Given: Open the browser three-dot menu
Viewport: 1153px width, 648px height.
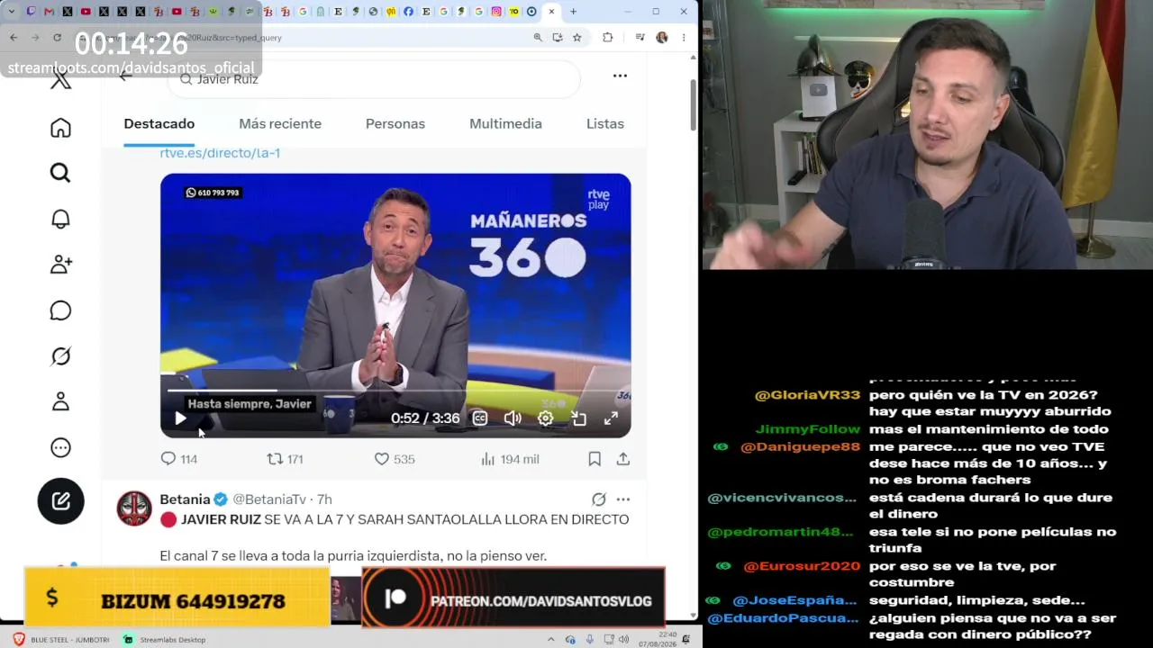Looking at the screenshot, I should (684, 38).
